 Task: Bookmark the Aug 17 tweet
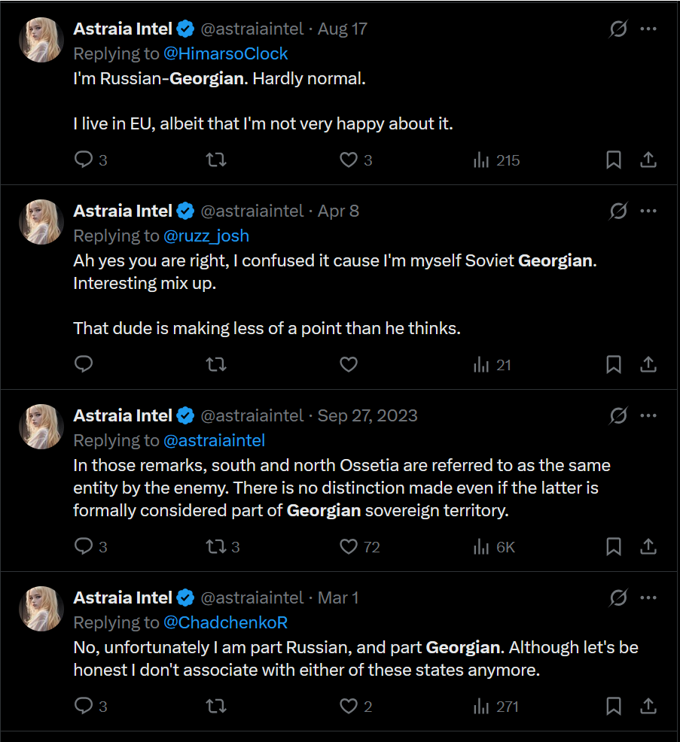point(614,160)
